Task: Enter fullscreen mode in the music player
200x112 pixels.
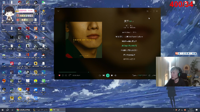Action: tap(147, 11)
